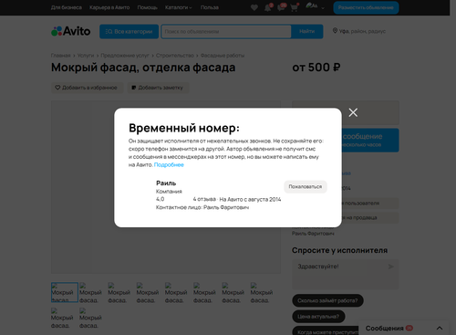456x335 pixels.
Task: Open Для бизнеса header link
Action: point(67,7)
